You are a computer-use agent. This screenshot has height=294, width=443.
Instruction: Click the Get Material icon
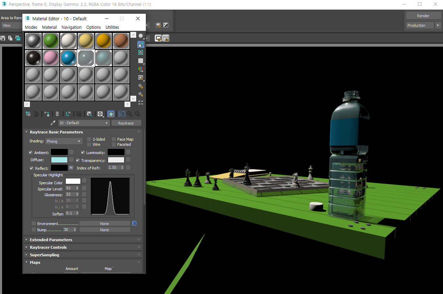(x=28, y=114)
